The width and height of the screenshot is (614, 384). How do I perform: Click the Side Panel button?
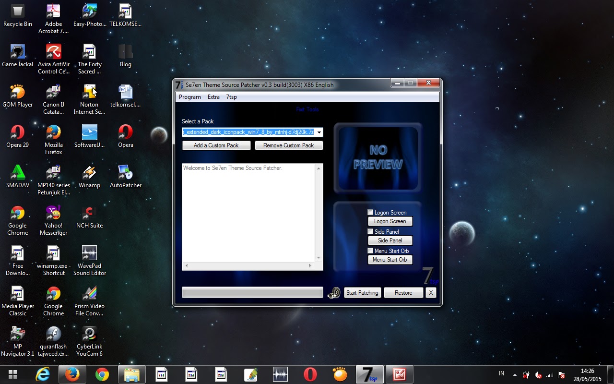coord(390,240)
